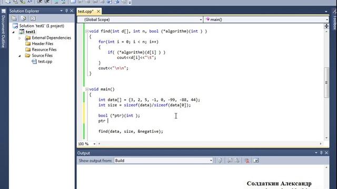Image resolution: width=337 pixels, height=189 pixels.
Task: Open the Toolbox side tab
Action: [334, 20]
